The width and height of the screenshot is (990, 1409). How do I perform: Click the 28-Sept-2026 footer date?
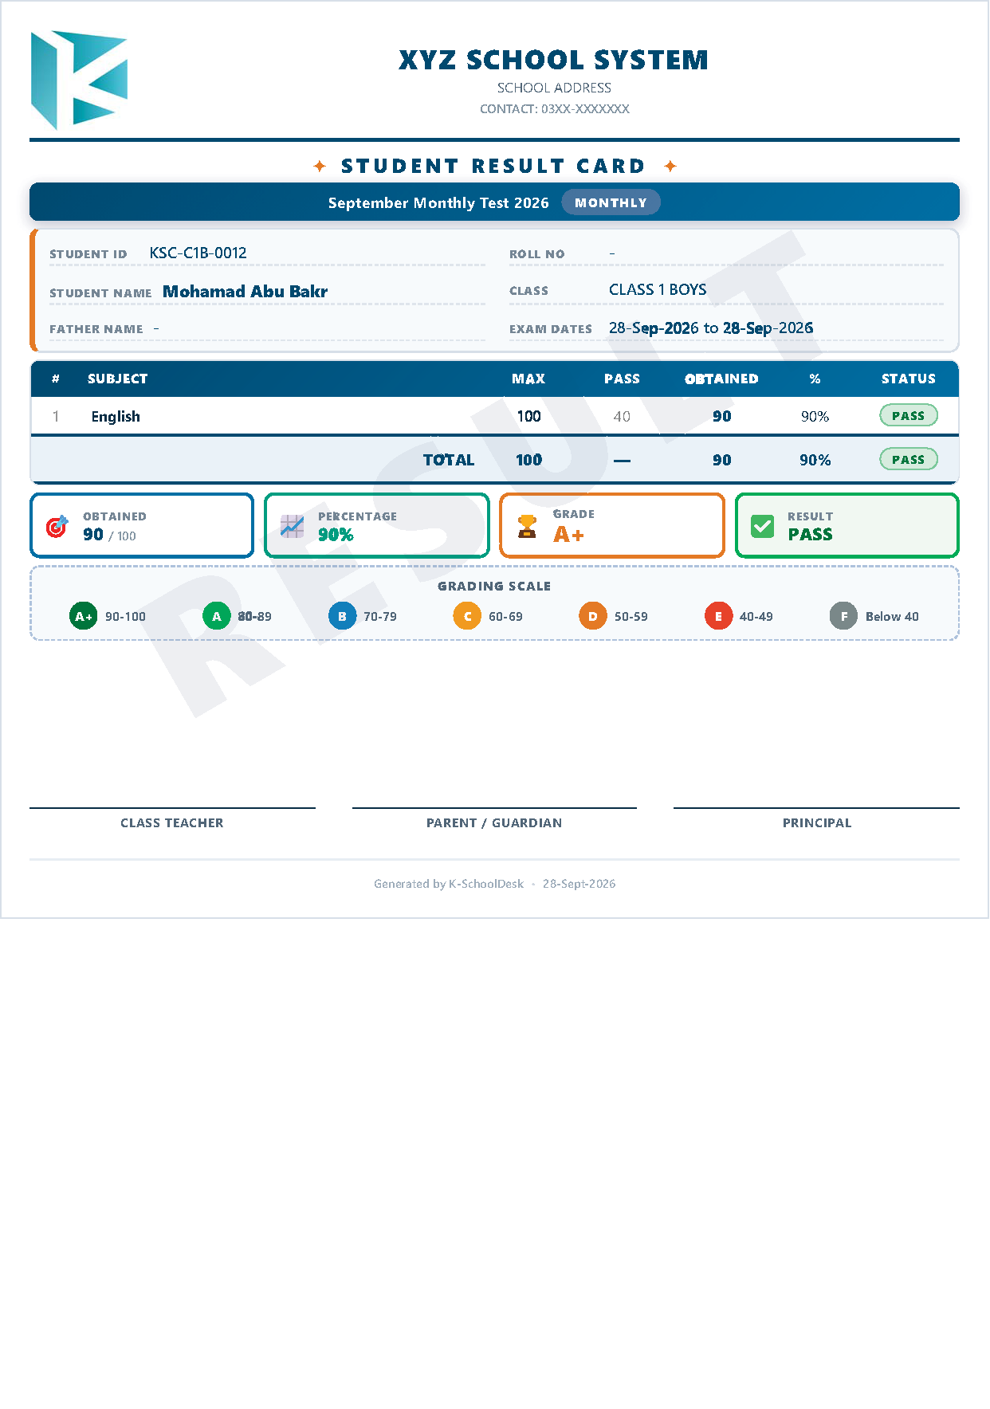point(579,884)
